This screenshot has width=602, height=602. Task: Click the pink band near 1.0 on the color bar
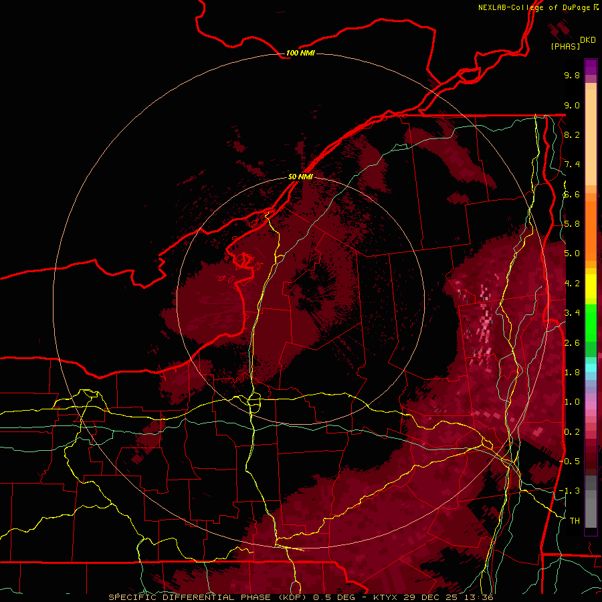(591, 405)
